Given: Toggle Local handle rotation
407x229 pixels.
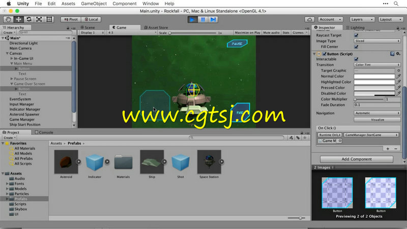Looking at the screenshot, I should (x=92, y=19).
